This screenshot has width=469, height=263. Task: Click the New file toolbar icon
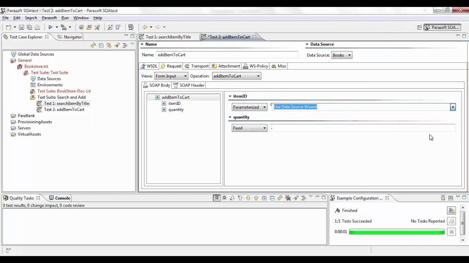[8, 27]
